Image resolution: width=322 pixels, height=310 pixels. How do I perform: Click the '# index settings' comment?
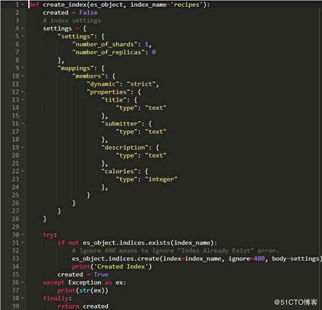pos(72,20)
